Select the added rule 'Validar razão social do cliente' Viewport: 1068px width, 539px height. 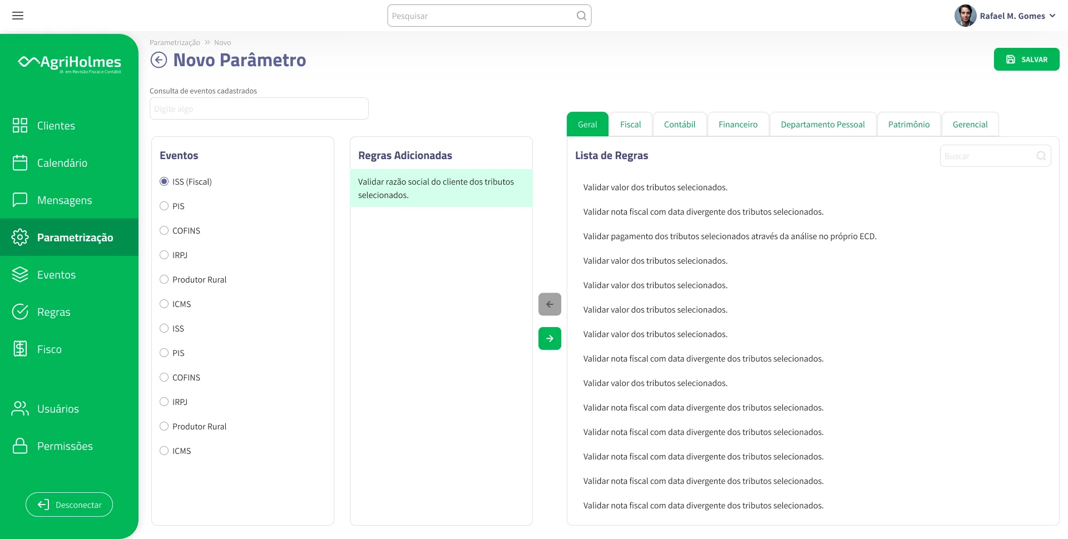coord(441,188)
